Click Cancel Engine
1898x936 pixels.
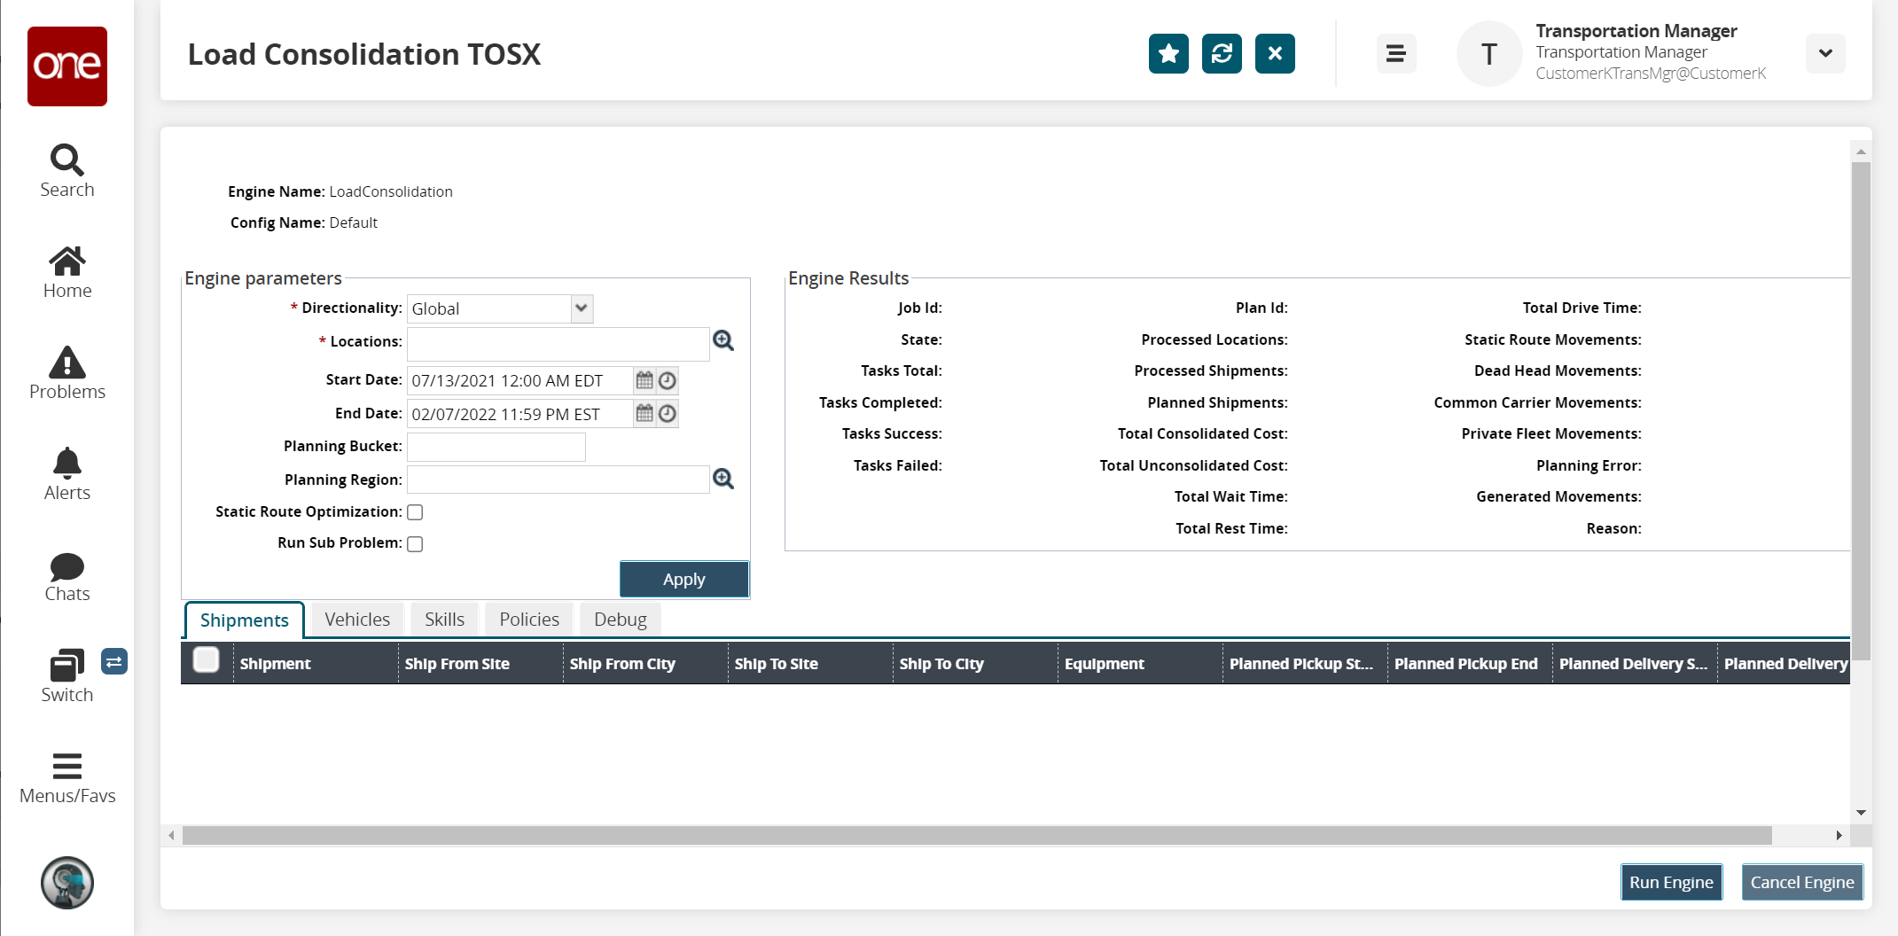pyautogui.click(x=1802, y=883)
